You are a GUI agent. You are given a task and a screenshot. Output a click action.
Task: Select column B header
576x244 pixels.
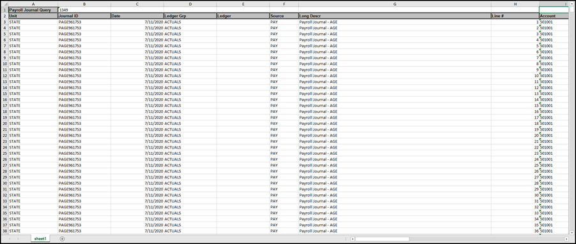84,4
